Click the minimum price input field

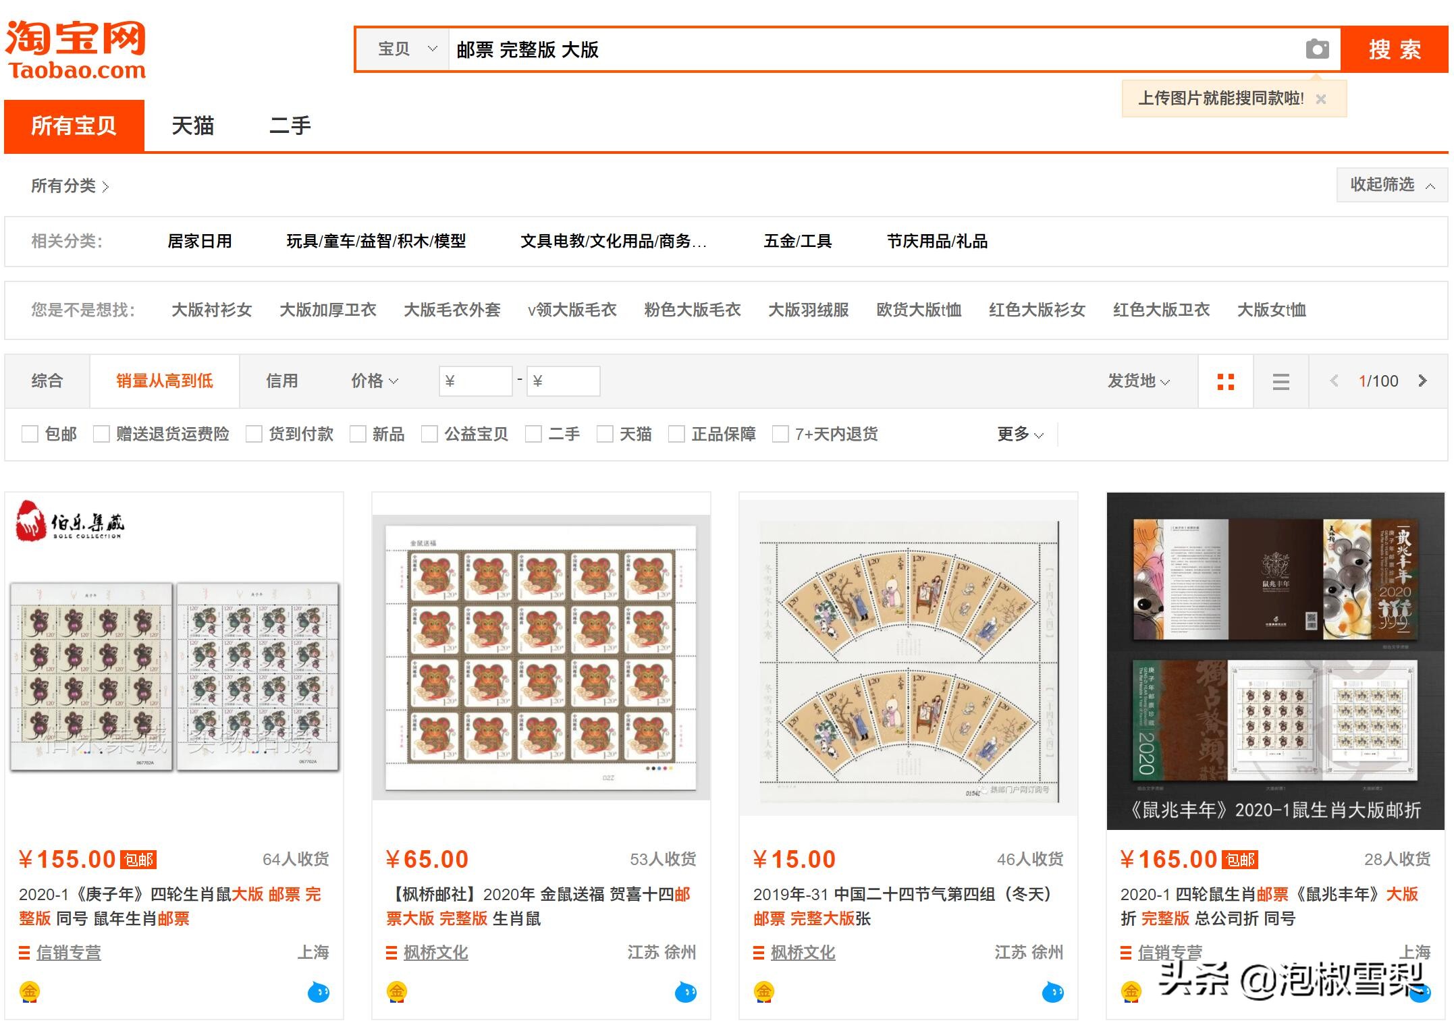476,381
